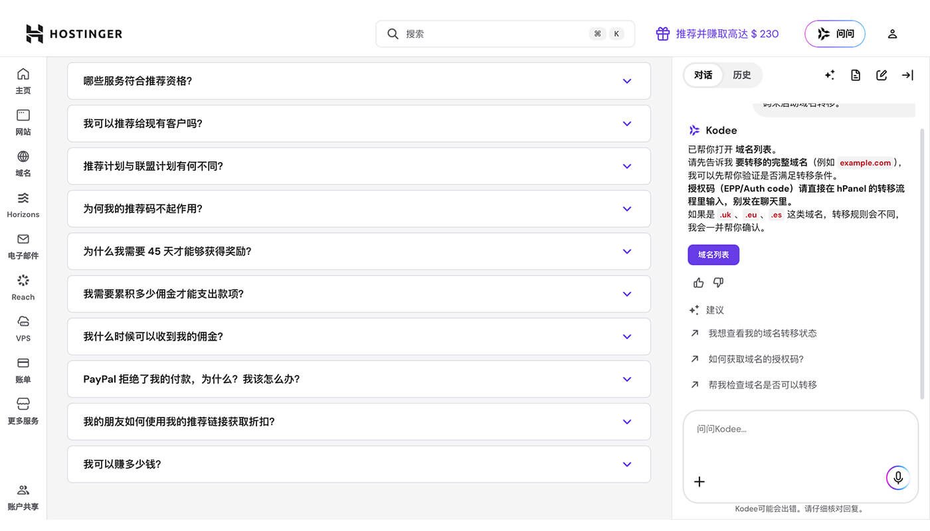
Task: Give thumbs up on Kodee's reply
Action: click(x=697, y=282)
